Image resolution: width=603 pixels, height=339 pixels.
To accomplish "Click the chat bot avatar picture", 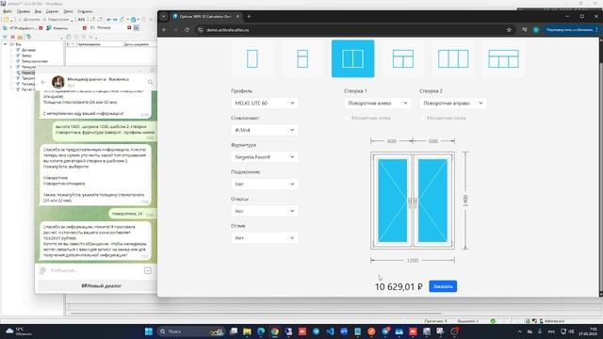I will pos(58,82).
